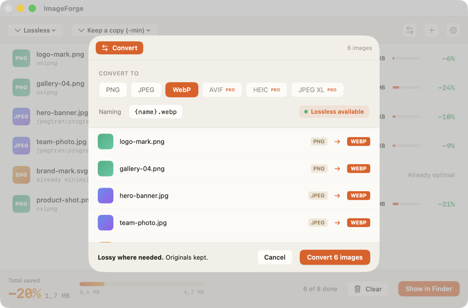Click the '6,7 MB' optimized size label

coord(194,292)
